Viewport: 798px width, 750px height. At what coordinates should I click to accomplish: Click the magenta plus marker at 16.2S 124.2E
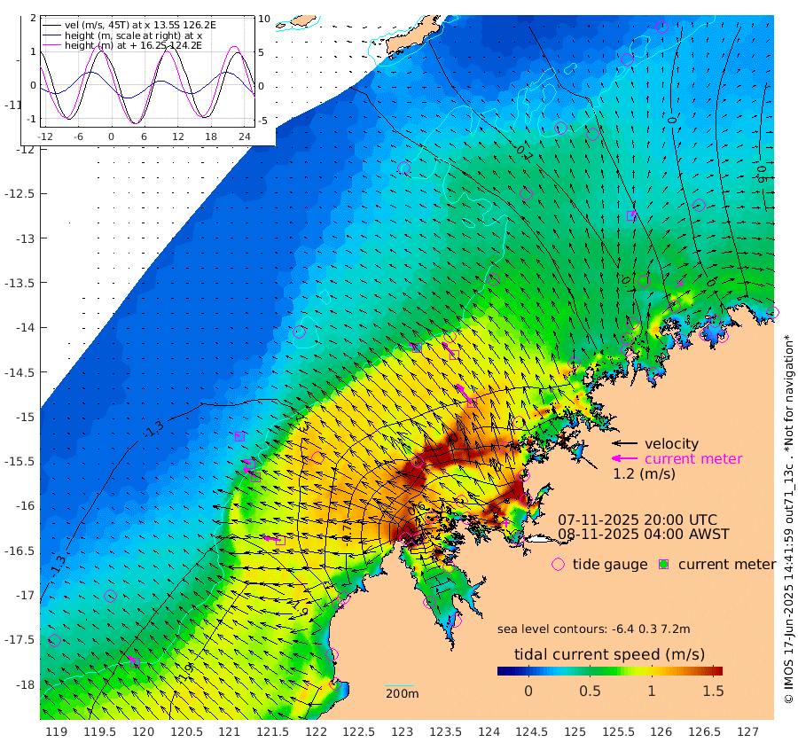pos(506,522)
